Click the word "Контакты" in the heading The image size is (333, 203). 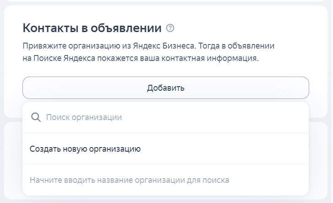click(x=51, y=28)
